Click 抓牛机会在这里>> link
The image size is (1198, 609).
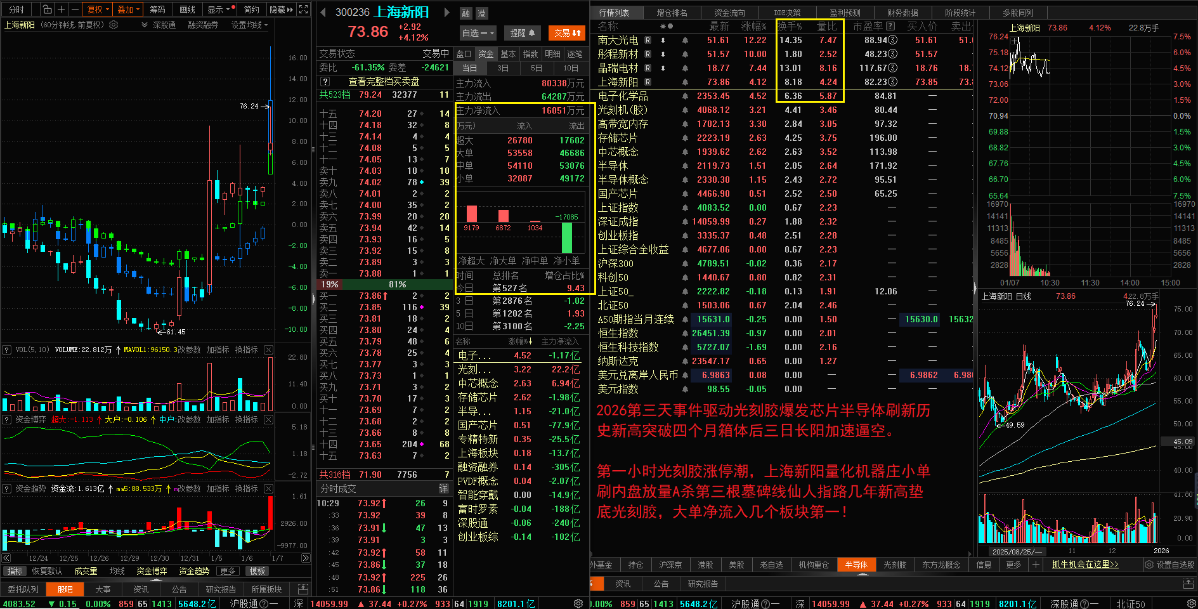tap(1085, 564)
